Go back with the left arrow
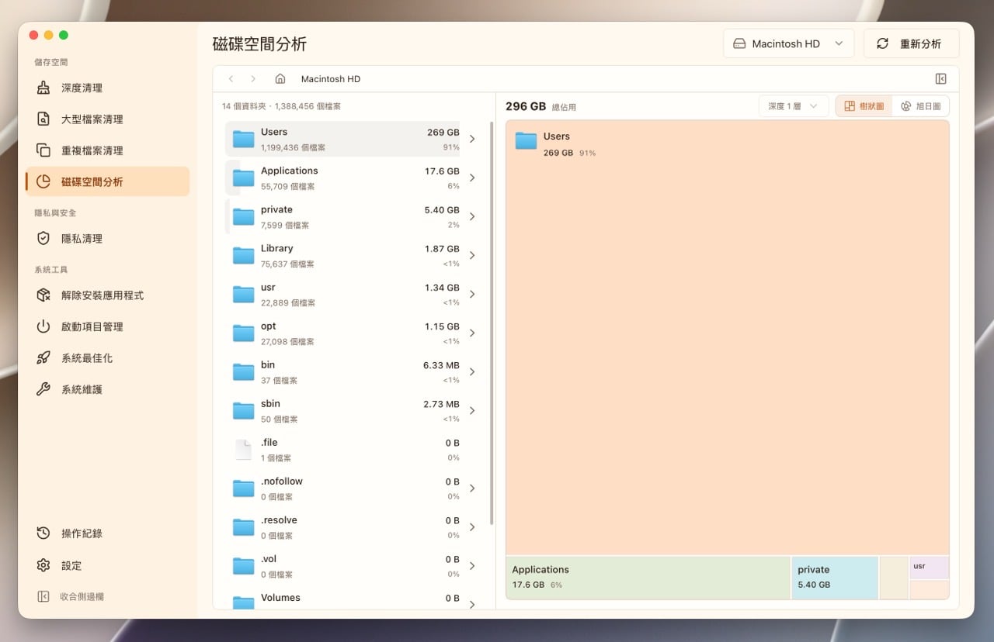 click(231, 79)
